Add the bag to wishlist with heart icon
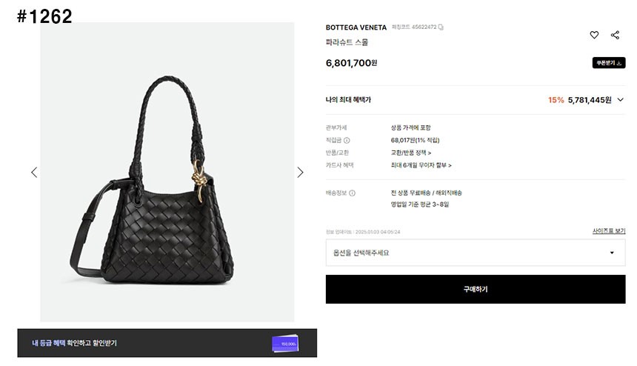Screen dimensions: 637x366 pos(594,35)
